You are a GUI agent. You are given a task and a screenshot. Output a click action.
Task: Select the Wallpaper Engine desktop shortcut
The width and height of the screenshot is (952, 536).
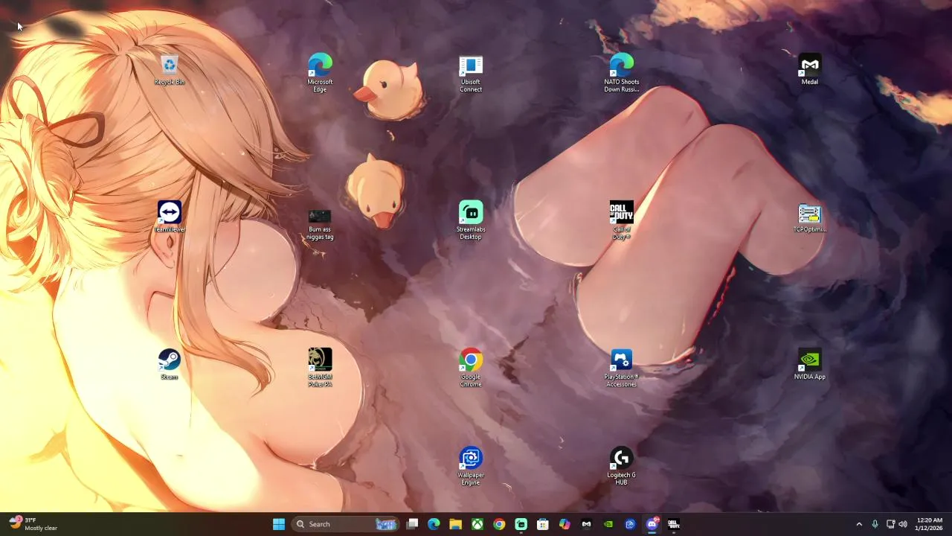point(471,467)
